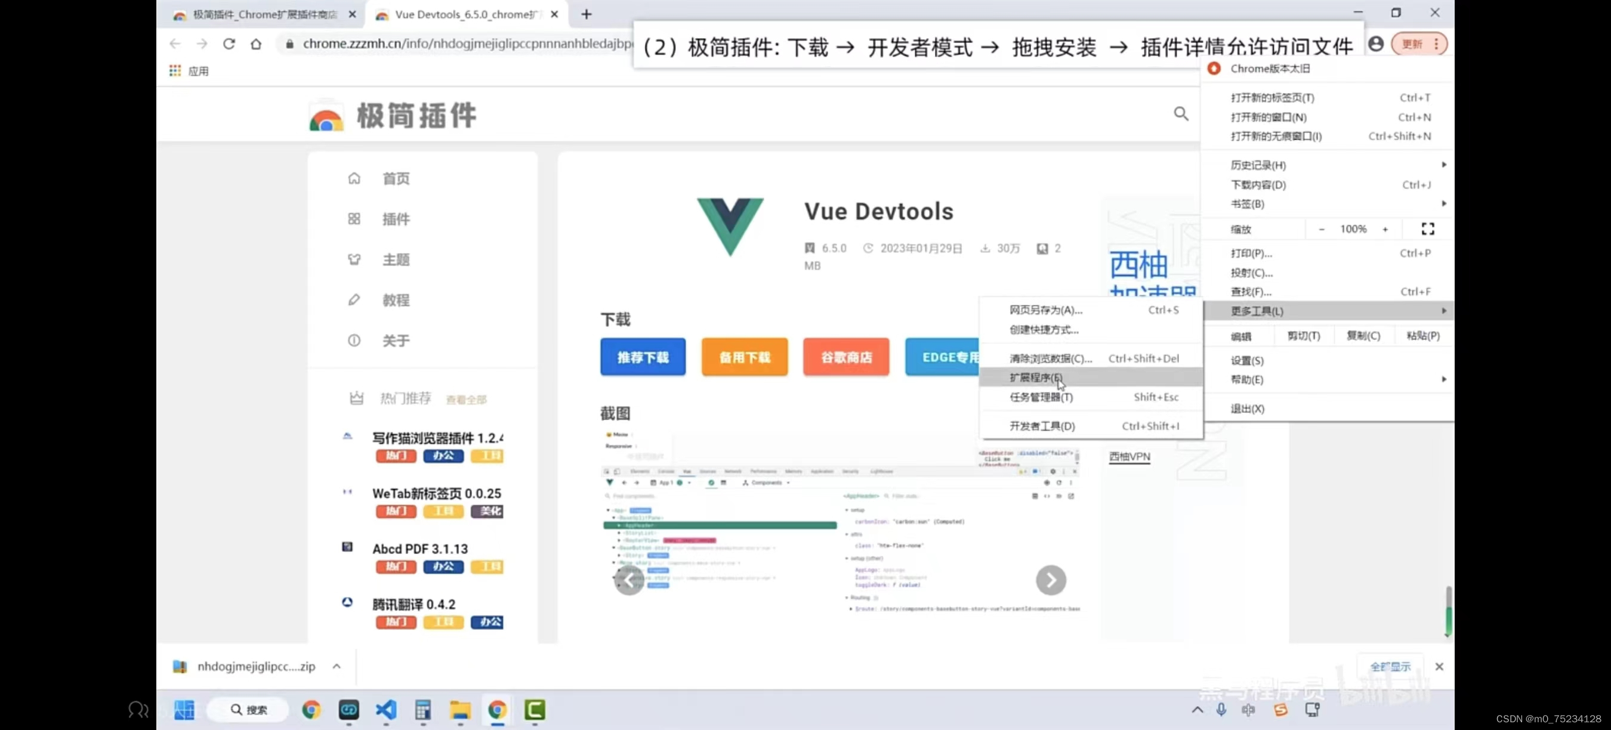Click the browser forward arrow

(202, 44)
